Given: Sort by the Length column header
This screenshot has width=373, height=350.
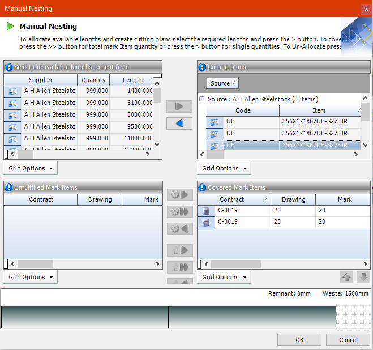Looking at the screenshot, I should pyautogui.click(x=133, y=80).
